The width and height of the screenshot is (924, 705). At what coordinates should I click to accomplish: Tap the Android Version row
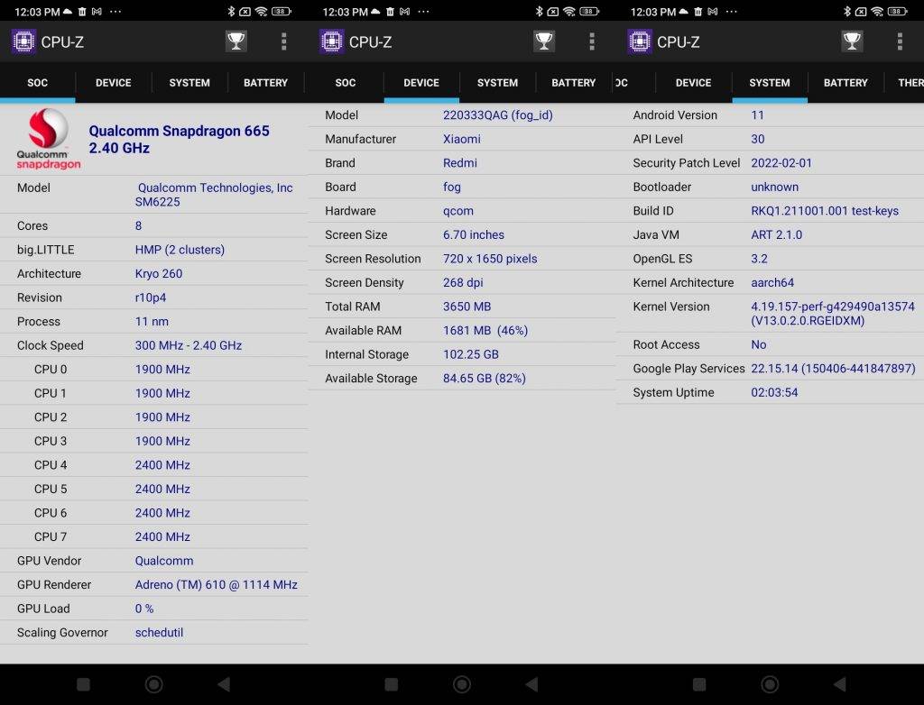[771, 114]
